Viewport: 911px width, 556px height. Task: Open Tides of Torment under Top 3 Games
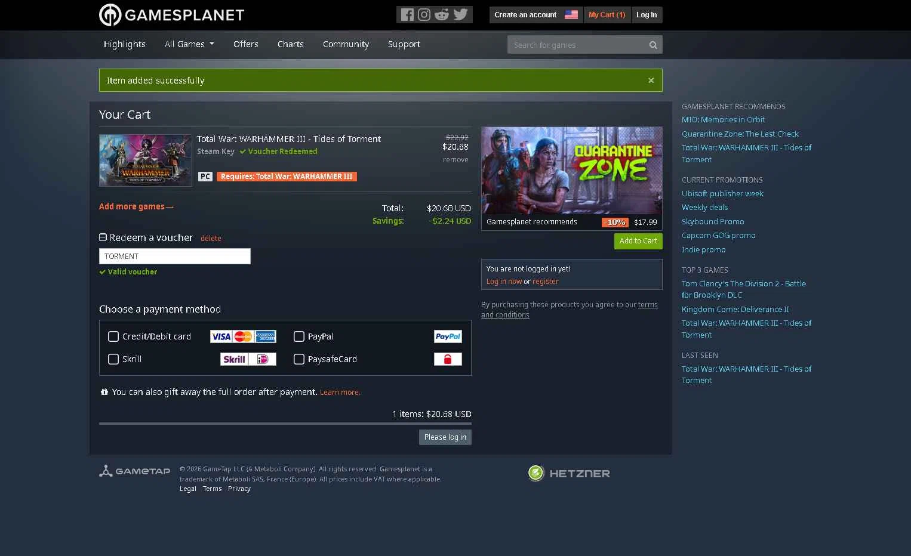[747, 329]
